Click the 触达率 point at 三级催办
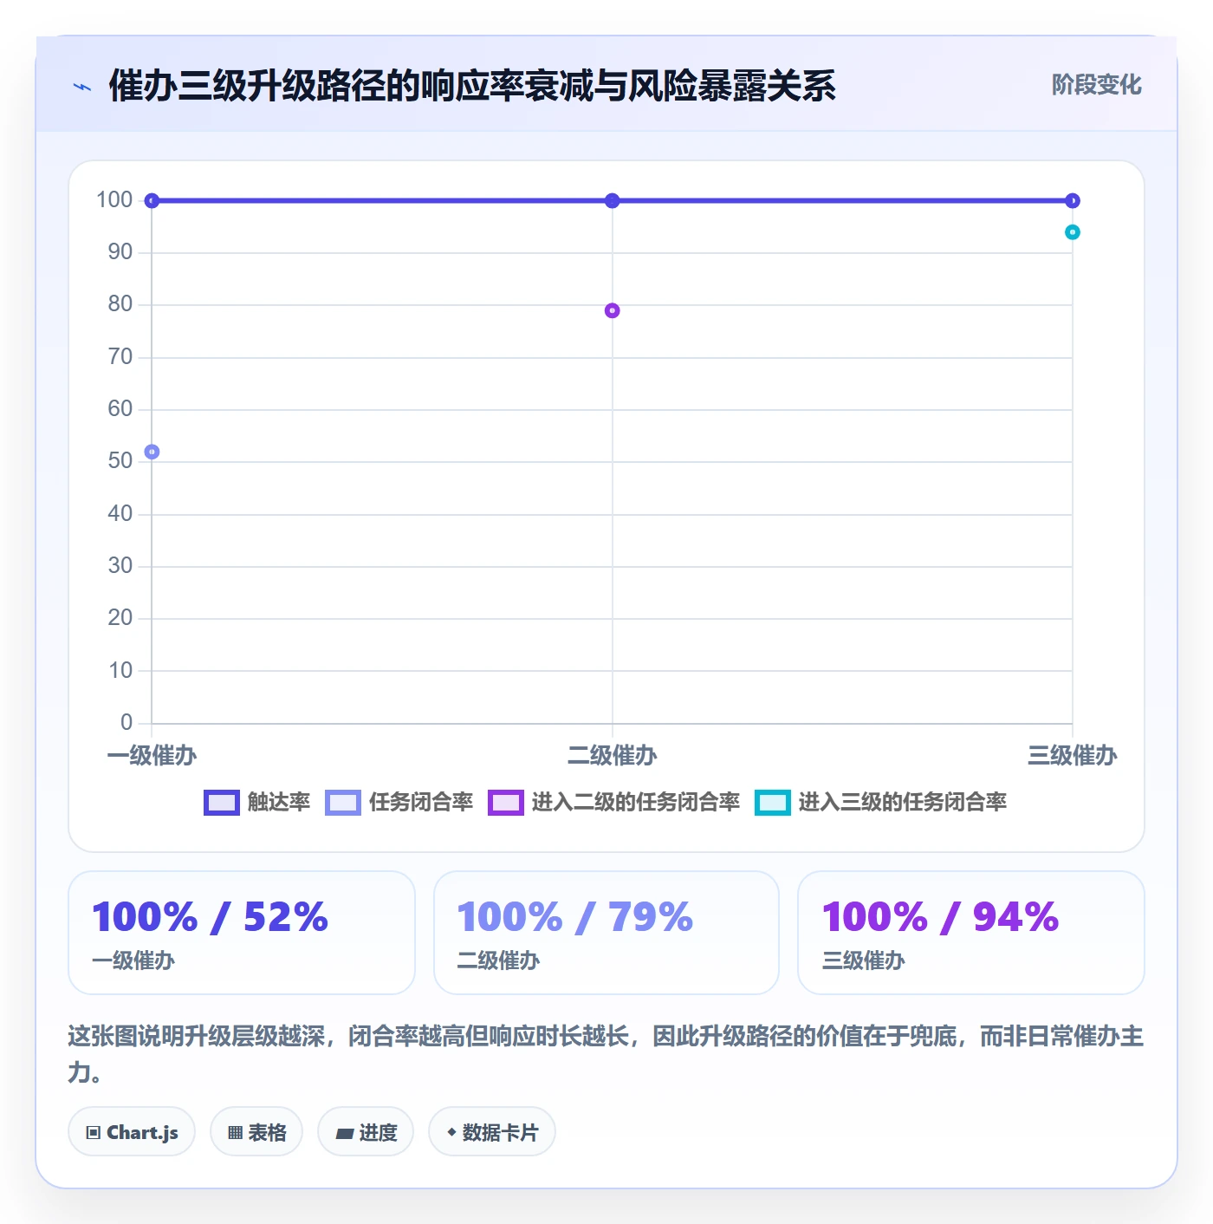The width and height of the screenshot is (1213, 1224). (1072, 201)
